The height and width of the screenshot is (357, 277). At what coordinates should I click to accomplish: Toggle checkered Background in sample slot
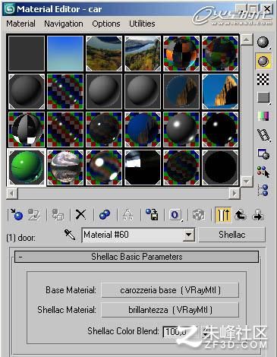coord(263,80)
